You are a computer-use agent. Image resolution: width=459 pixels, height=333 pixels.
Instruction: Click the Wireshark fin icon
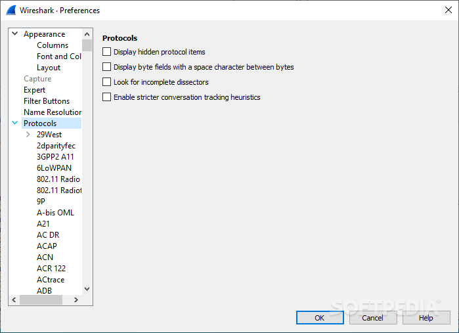pyautogui.click(x=11, y=11)
